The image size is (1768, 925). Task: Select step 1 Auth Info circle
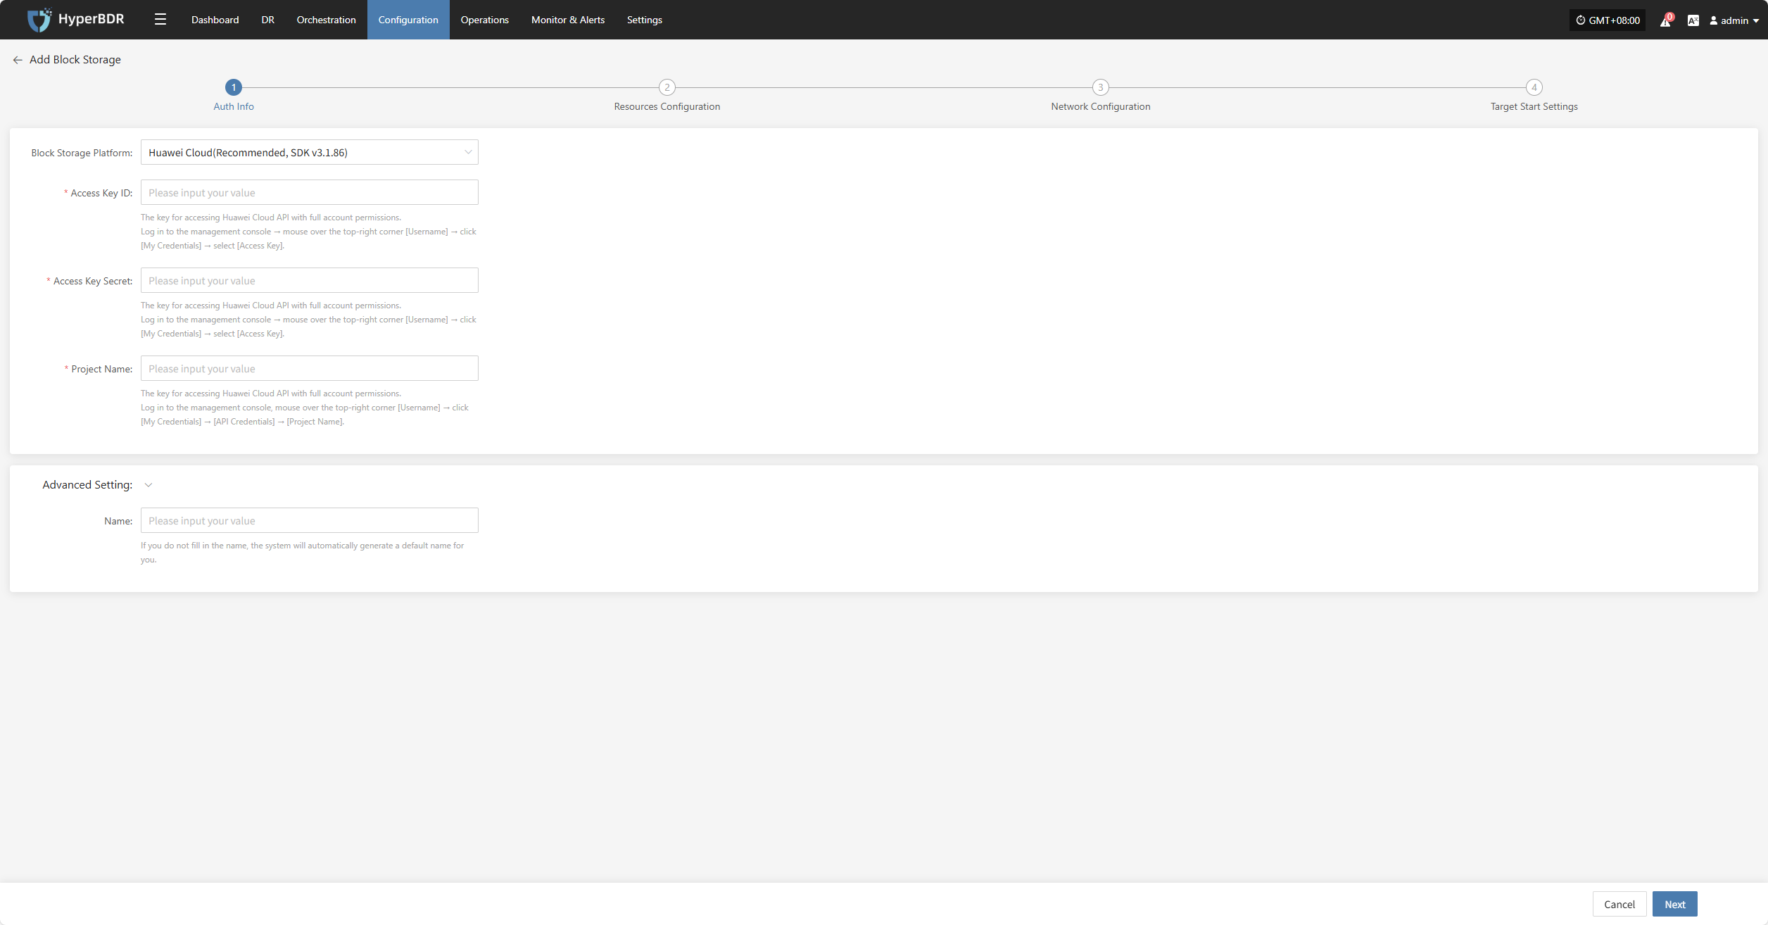click(x=234, y=87)
